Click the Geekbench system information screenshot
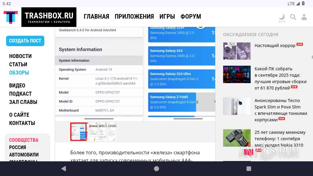The width and height of the screenshot is (313, 176). [99, 74]
